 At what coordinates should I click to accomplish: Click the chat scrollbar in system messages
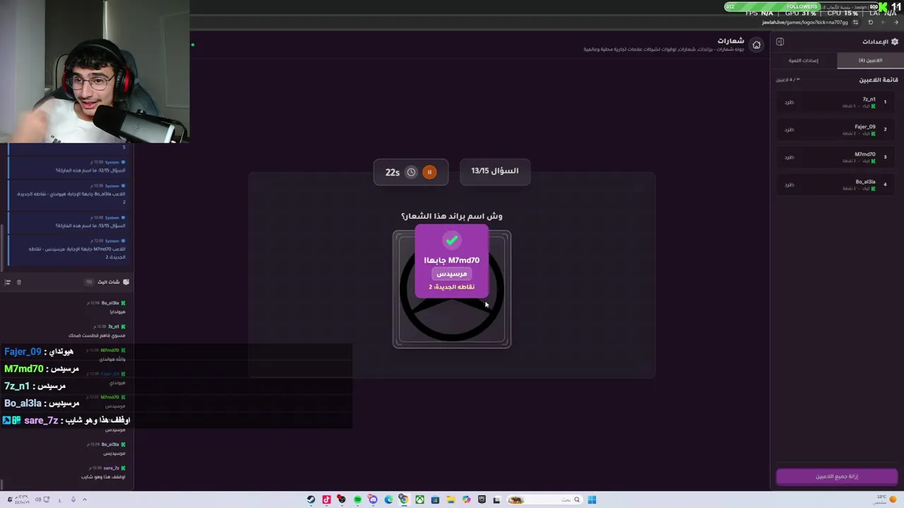pyautogui.click(x=2, y=247)
